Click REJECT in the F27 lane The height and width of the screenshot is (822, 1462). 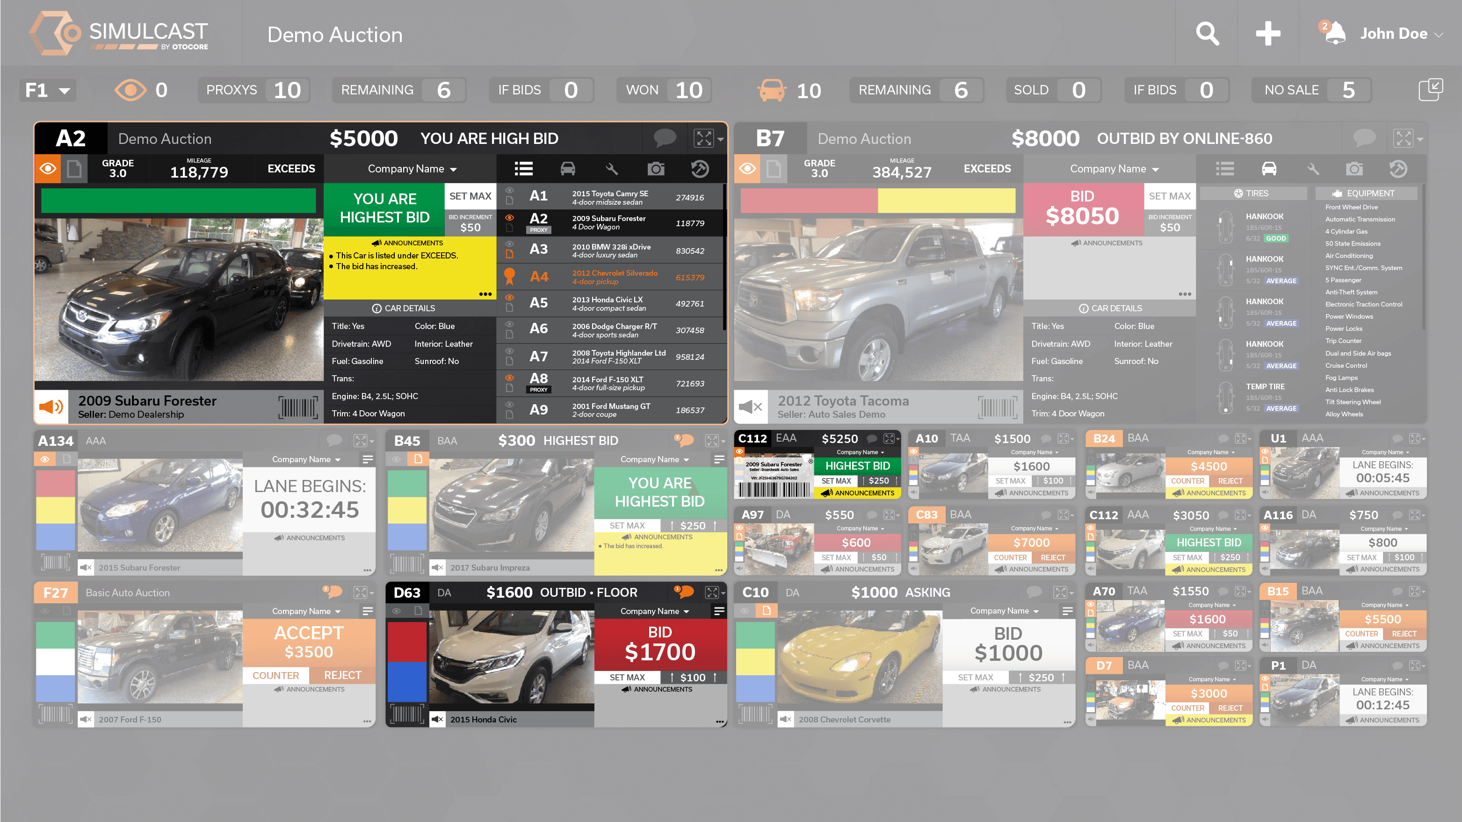[343, 675]
